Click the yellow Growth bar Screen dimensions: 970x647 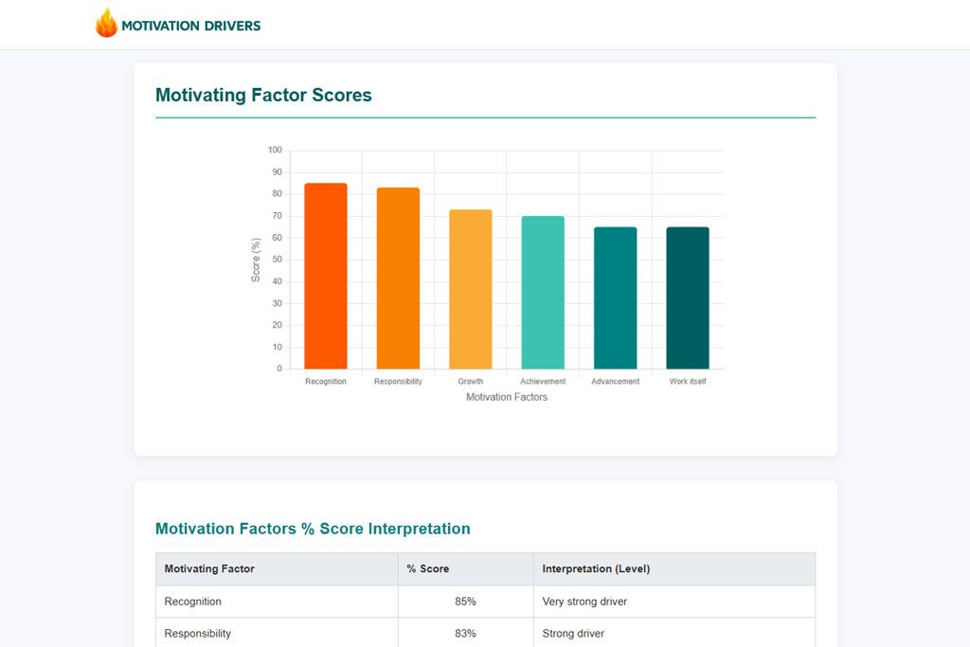(470, 289)
